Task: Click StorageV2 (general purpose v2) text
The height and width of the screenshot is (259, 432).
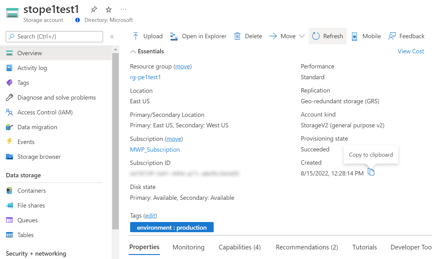Action: pyautogui.click(x=343, y=125)
